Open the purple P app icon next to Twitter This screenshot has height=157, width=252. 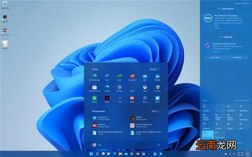coord(145,99)
